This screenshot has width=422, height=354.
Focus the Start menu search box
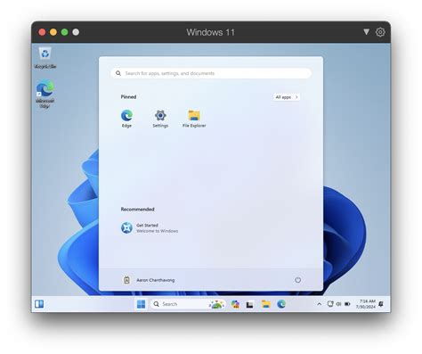[x=211, y=73]
